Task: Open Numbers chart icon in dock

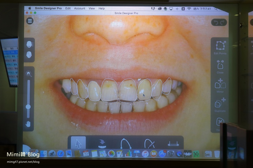Action: coord(128,154)
